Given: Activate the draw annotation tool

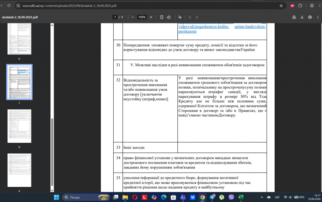Looking at the screenshot, I should 180,17.
